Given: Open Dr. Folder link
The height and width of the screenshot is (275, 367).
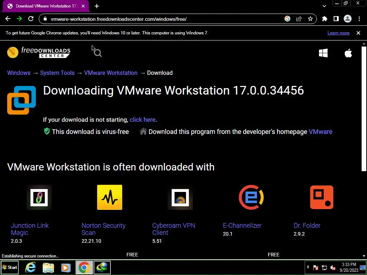Looking at the screenshot, I should click(x=307, y=226).
